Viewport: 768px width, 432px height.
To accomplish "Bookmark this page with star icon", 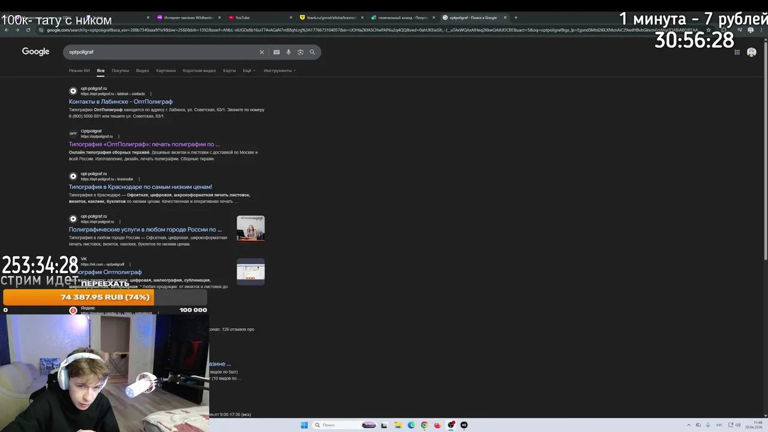I will coord(709,30).
